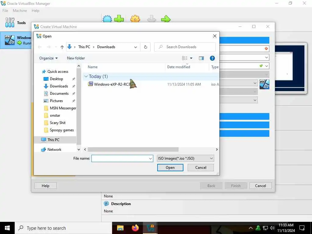Click the Windows 11 OS type badge icon
This screenshot has height=234, width=312.
pyautogui.click(x=264, y=84)
